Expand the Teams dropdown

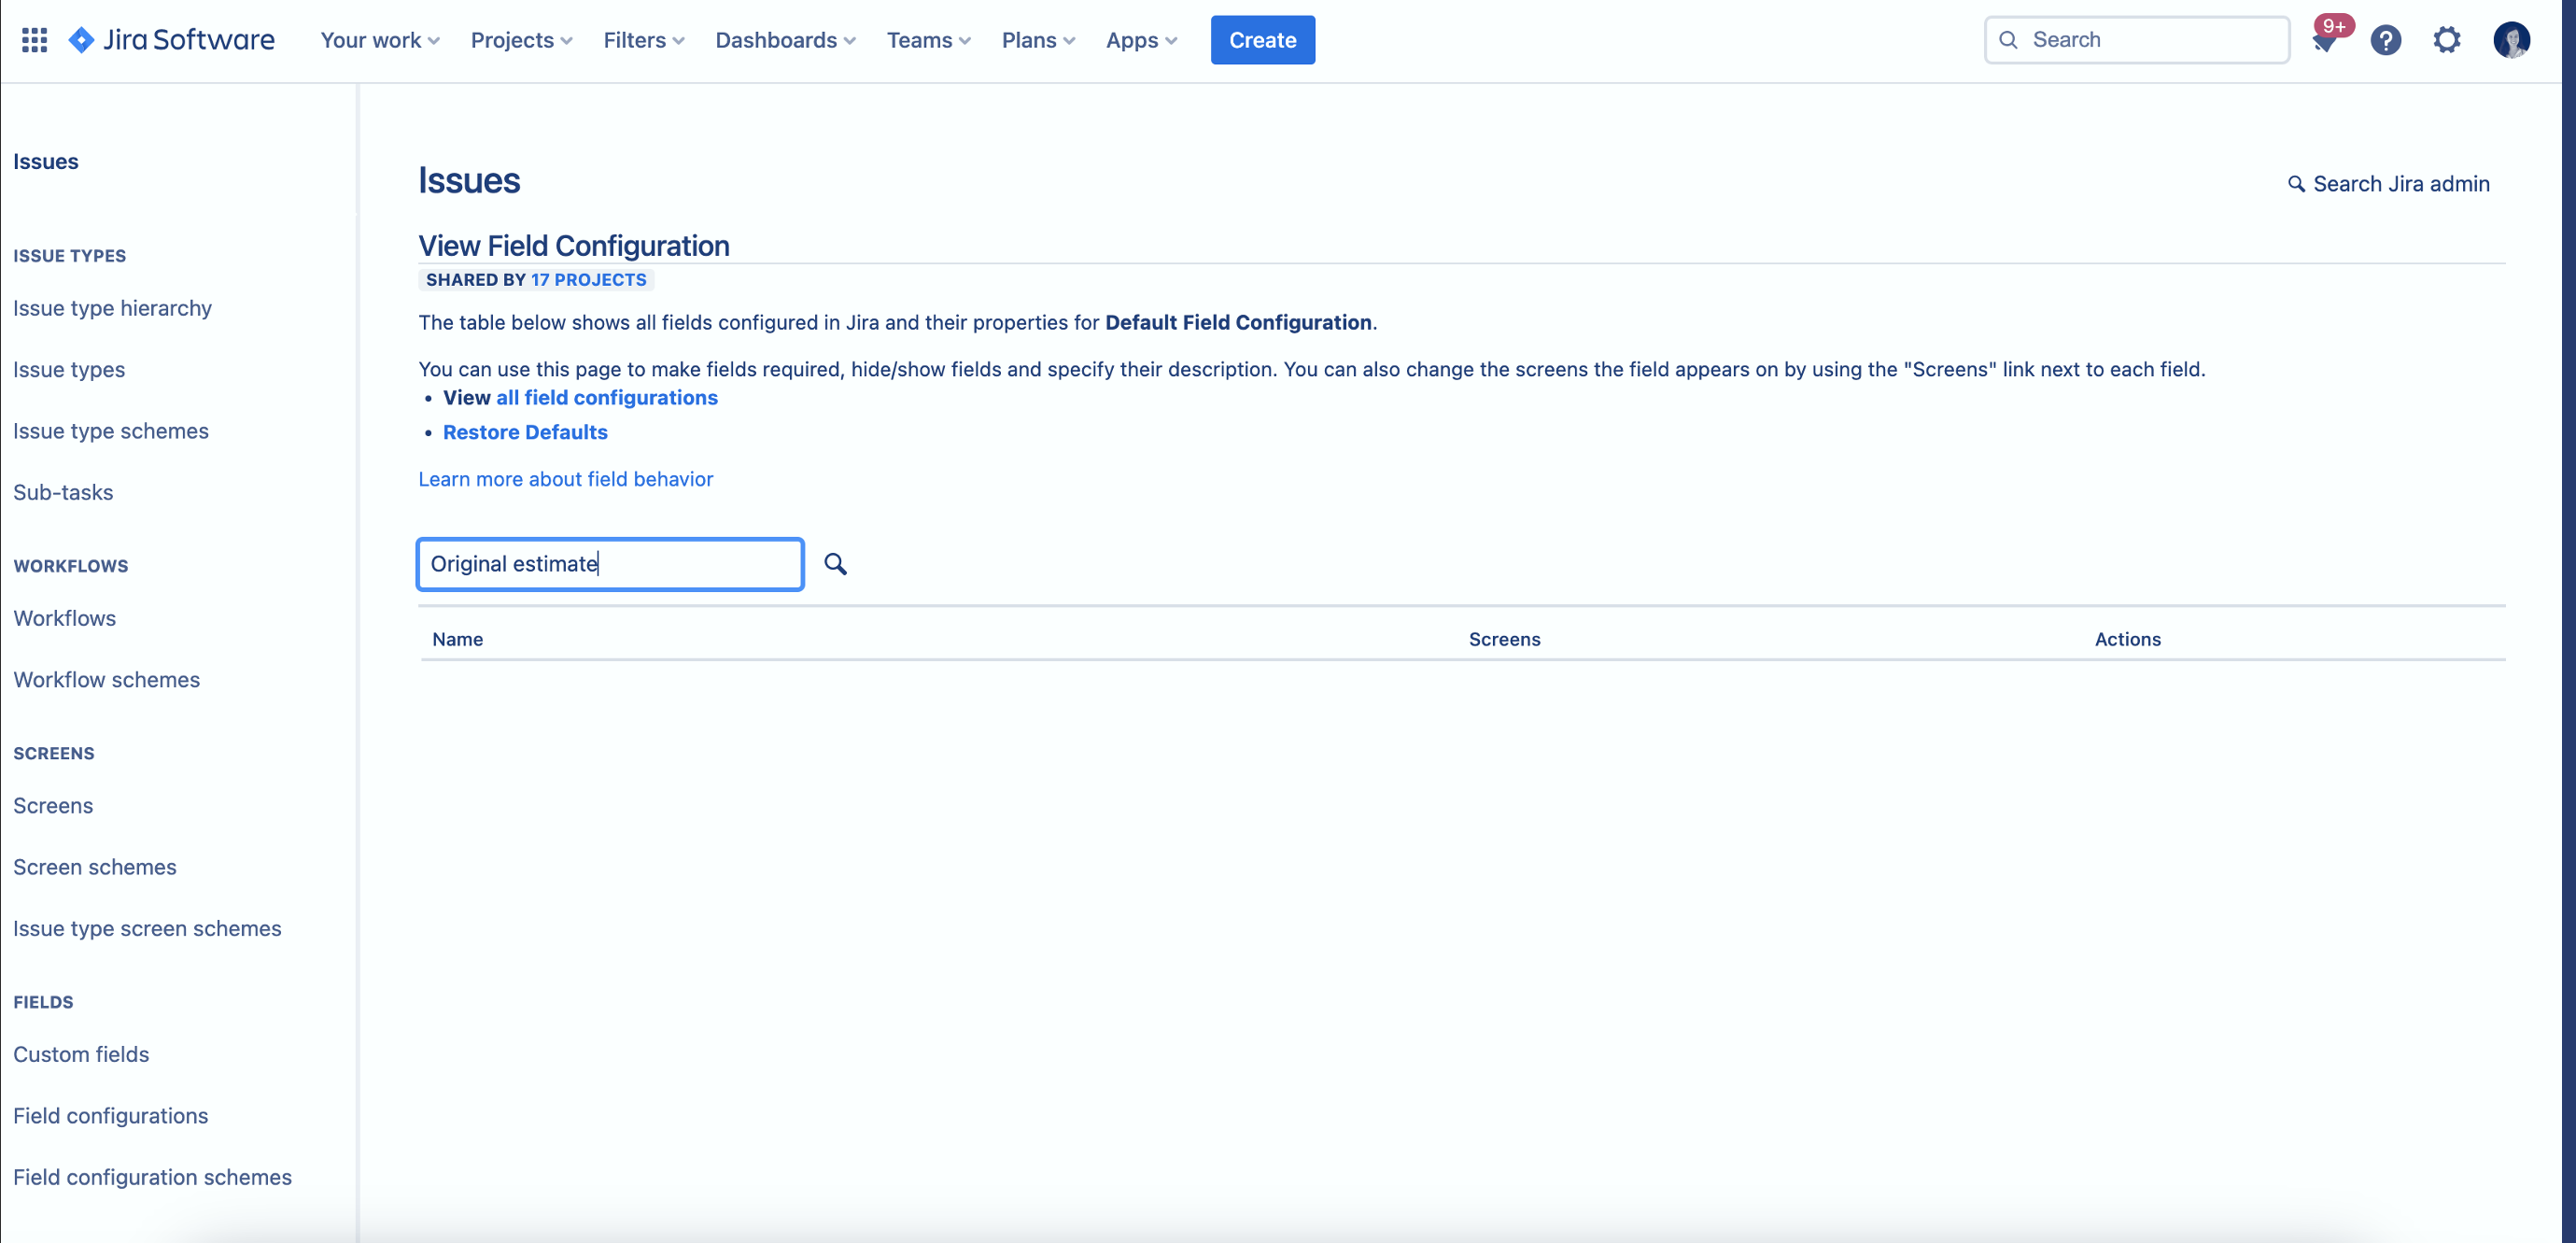[928, 40]
